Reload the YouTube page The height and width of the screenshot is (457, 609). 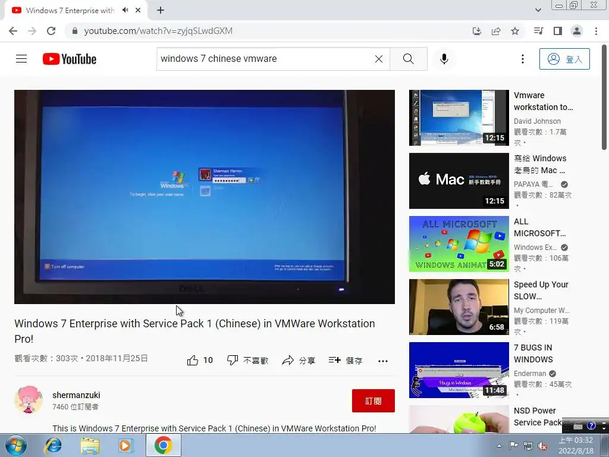tap(51, 31)
